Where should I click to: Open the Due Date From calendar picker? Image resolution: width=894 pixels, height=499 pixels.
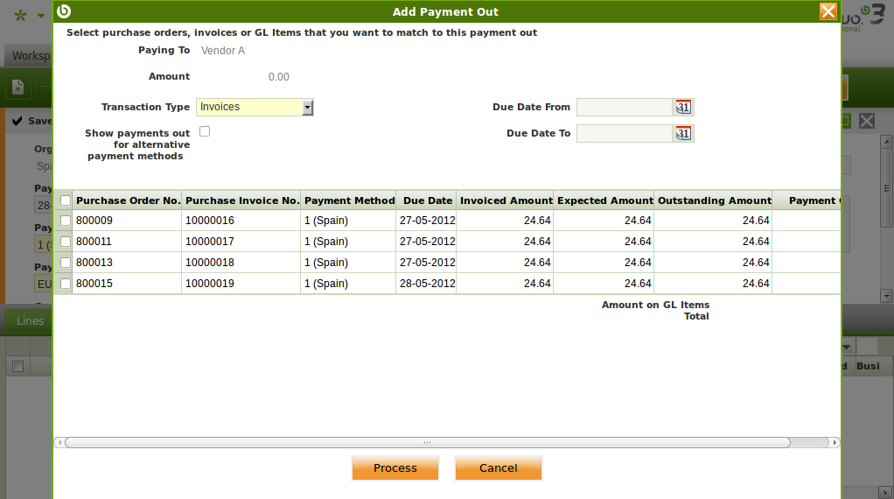click(x=683, y=108)
